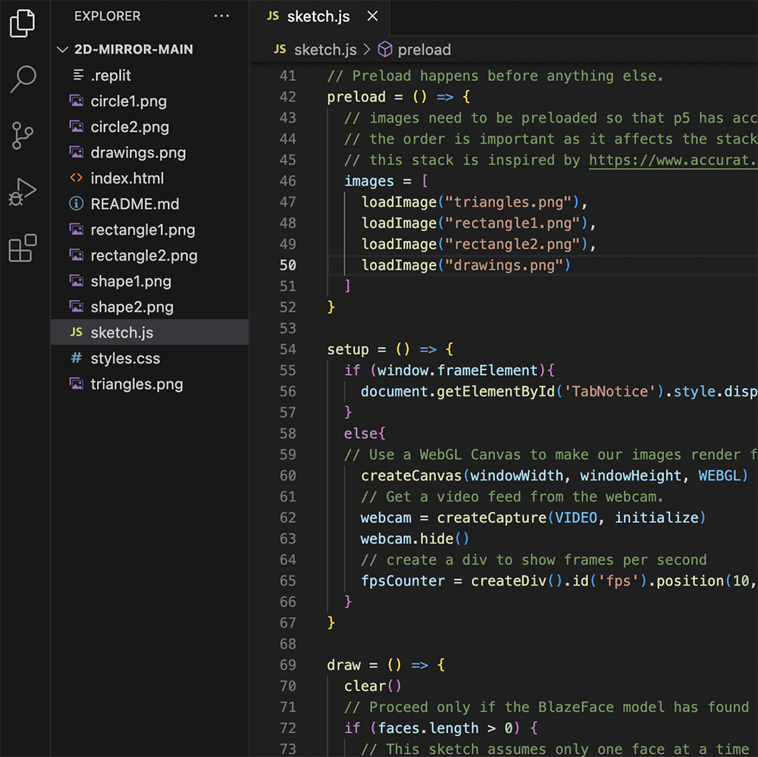Image resolution: width=758 pixels, height=757 pixels.
Task: Close the sketch.js tab
Action: tap(371, 15)
